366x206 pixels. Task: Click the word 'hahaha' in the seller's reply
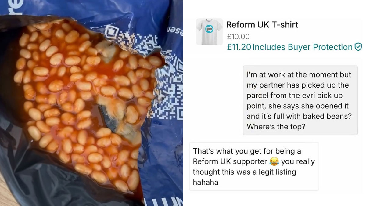pyautogui.click(x=205, y=182)
